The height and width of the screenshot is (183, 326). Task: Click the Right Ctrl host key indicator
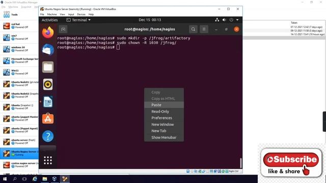[234, 171]
